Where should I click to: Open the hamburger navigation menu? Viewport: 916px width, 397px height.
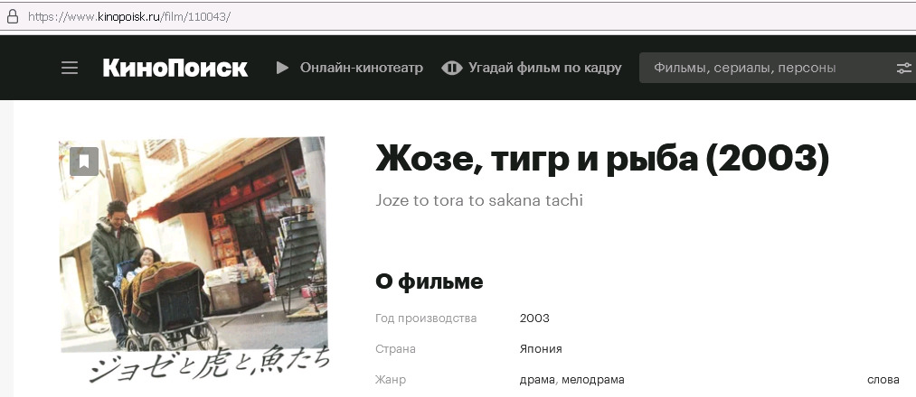tap(70, 68)
